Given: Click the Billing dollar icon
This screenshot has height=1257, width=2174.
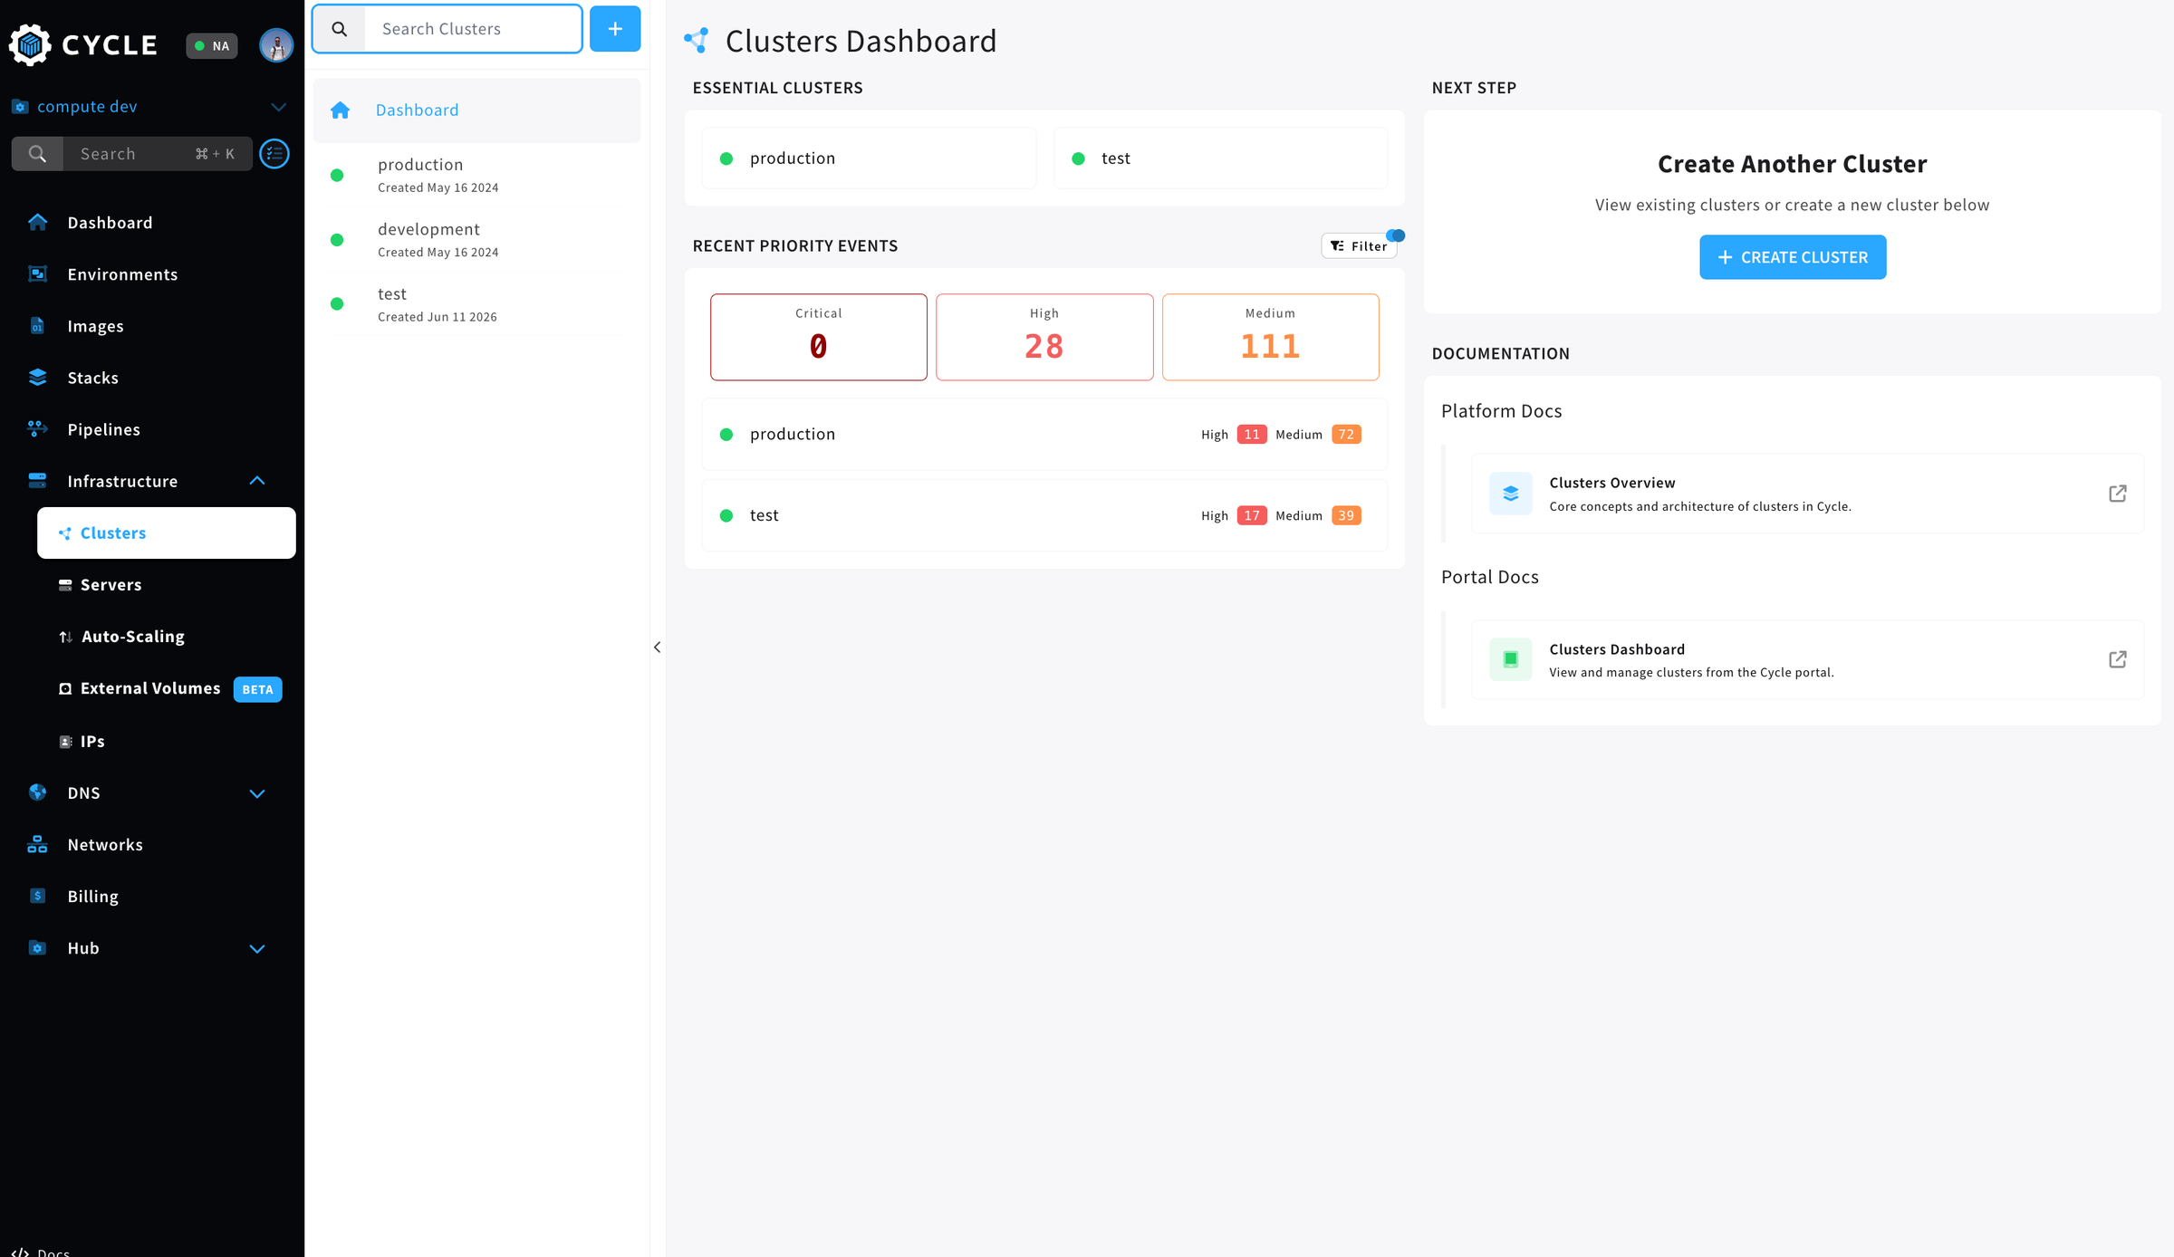Looking at the screenshot, I should pos(37,897).
